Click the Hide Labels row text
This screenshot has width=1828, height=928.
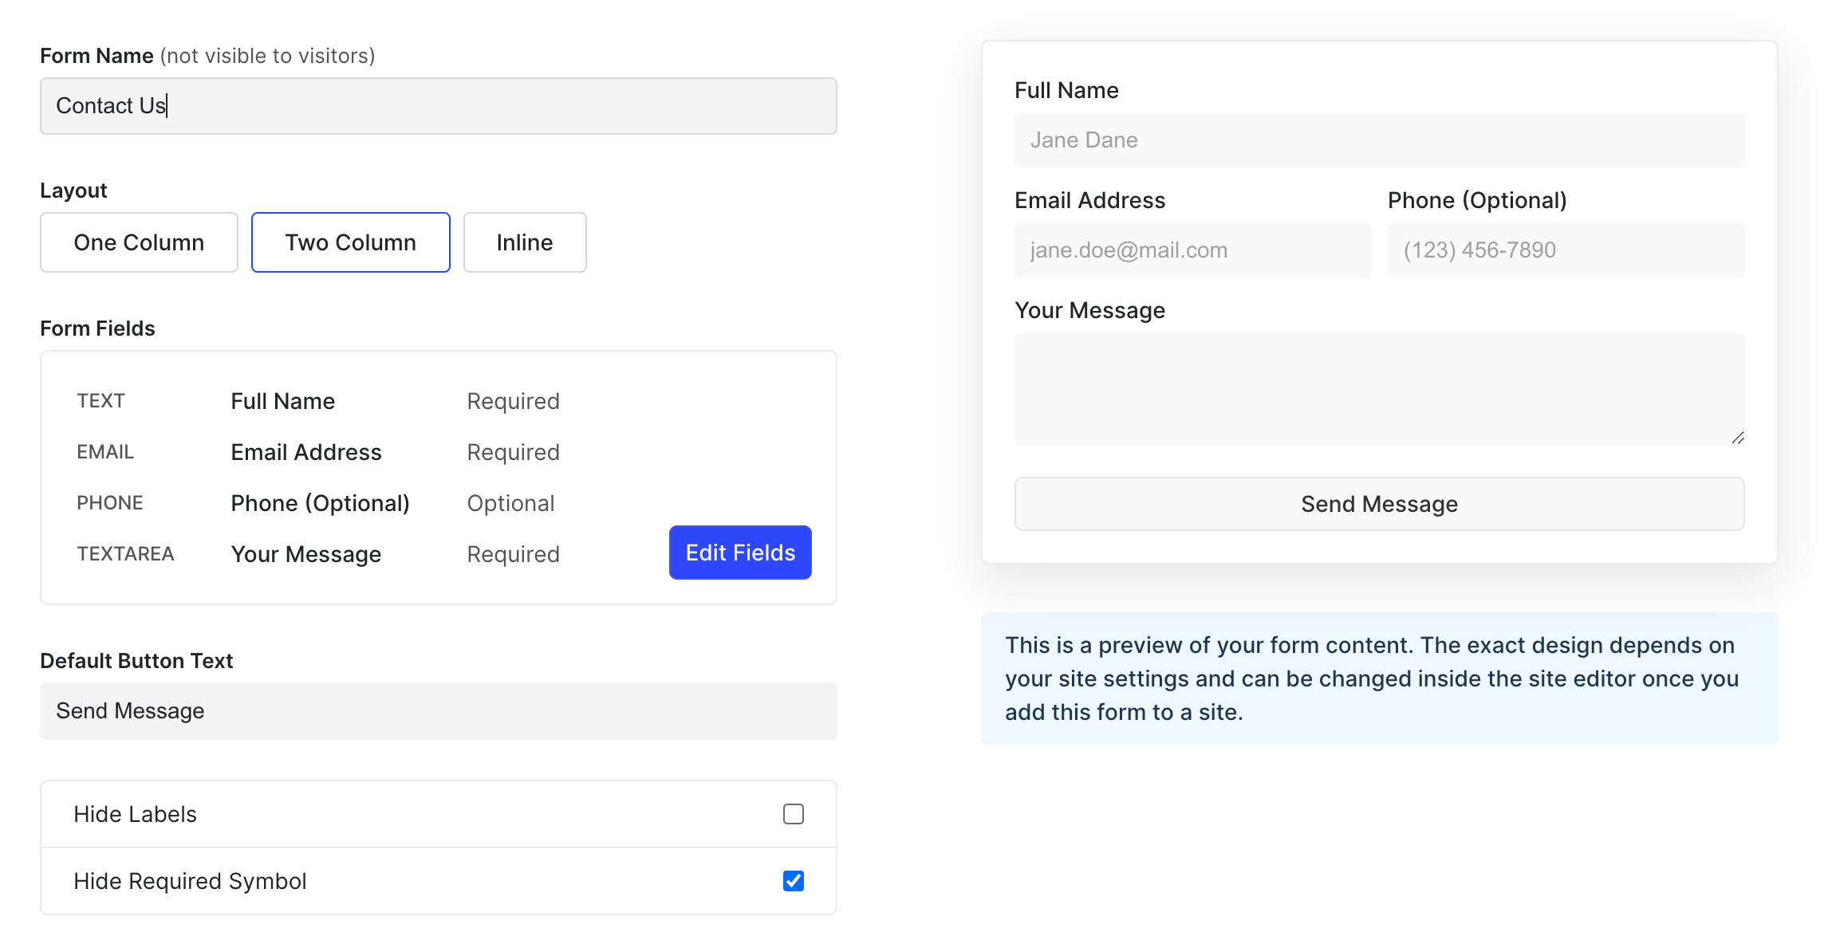pos(135,814)
